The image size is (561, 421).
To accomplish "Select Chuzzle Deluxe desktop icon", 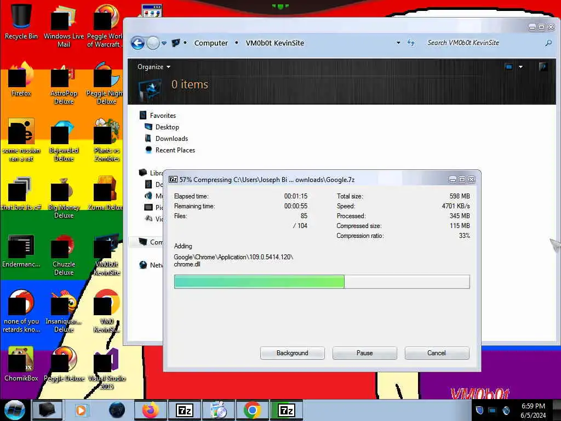I will [64, 254].
